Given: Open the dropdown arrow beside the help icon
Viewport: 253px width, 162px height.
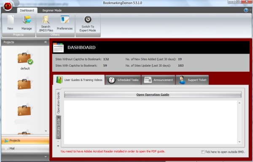Looking at the screenshot, I should pos(250,10).
